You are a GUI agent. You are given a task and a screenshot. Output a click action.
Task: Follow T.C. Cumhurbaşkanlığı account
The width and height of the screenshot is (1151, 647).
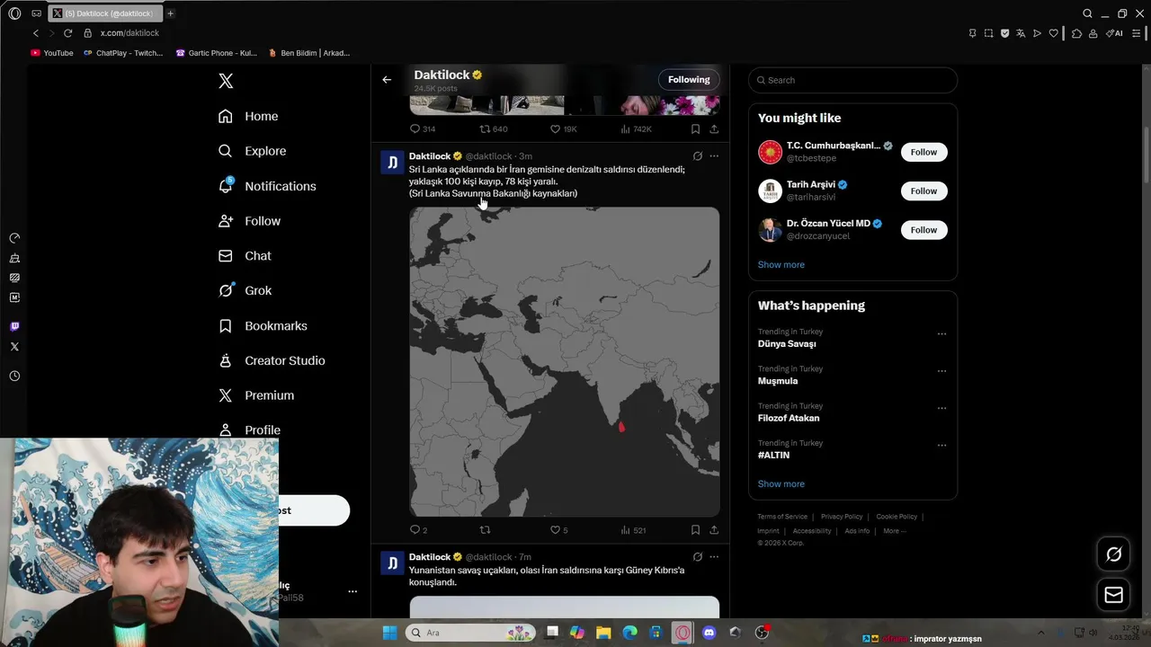click(923, 152)
